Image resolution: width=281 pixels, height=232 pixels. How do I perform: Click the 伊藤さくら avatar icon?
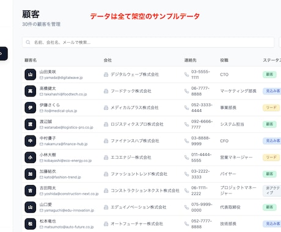point(31,107)
